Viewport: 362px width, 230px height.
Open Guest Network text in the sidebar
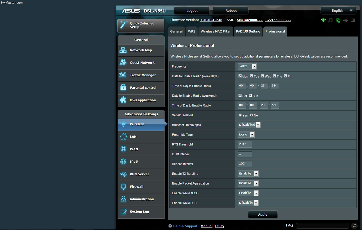[142, 62]
